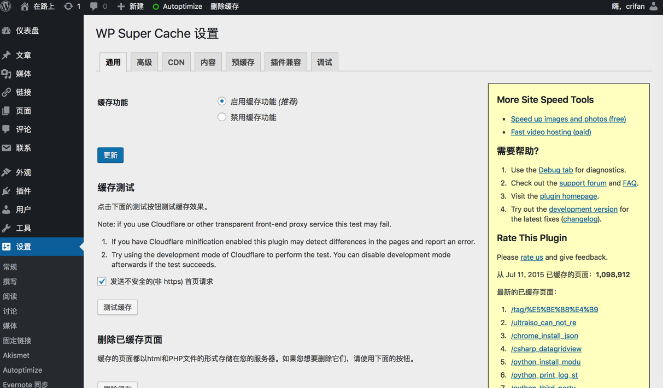Open the FAQ link
Screen dimensions: 663x388
630,183
